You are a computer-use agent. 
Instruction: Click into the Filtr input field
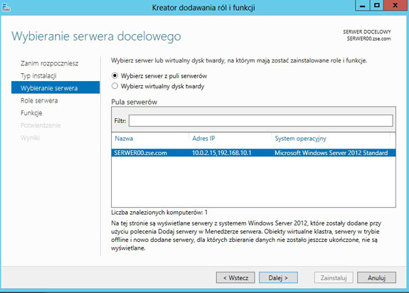260,121
